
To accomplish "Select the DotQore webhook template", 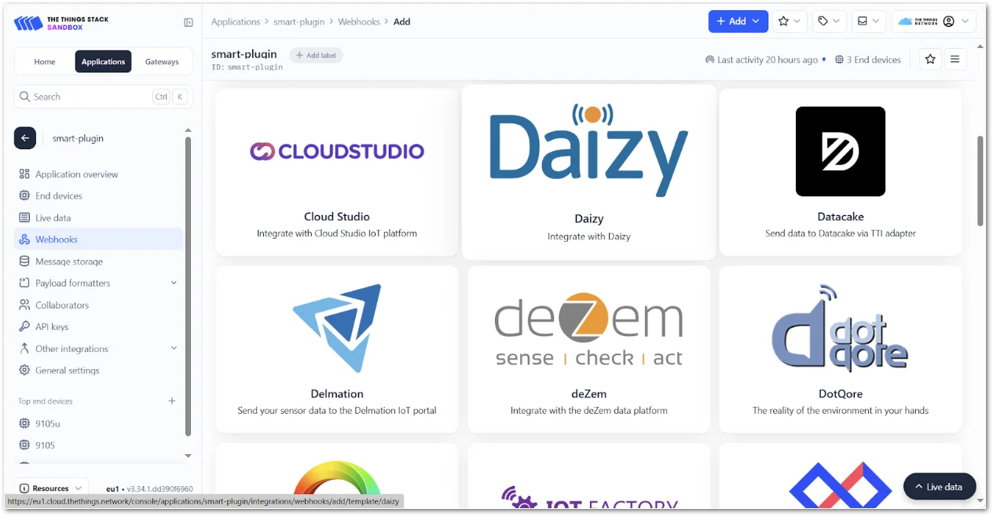I will coord(841,349).
